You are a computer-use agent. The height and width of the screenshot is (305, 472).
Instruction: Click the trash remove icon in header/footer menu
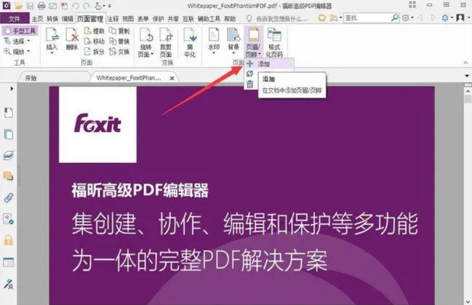point(250,85)
